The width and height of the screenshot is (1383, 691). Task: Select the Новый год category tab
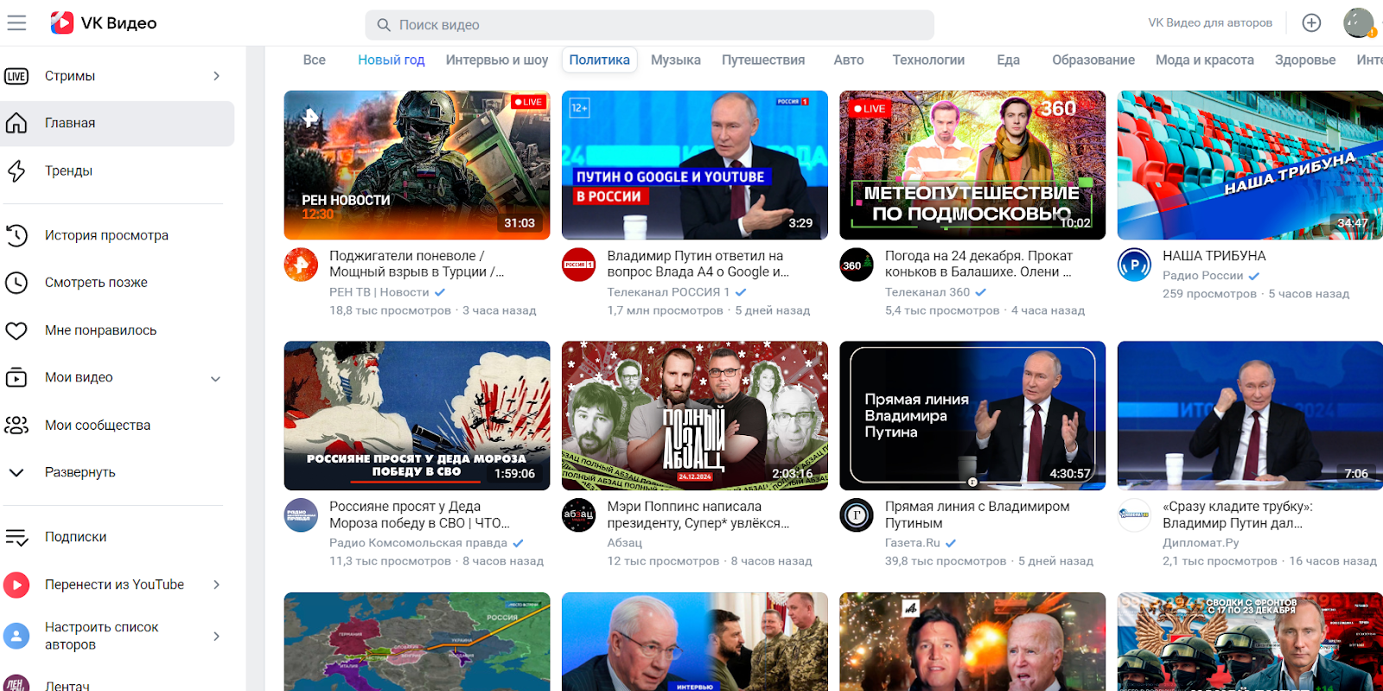392,60
